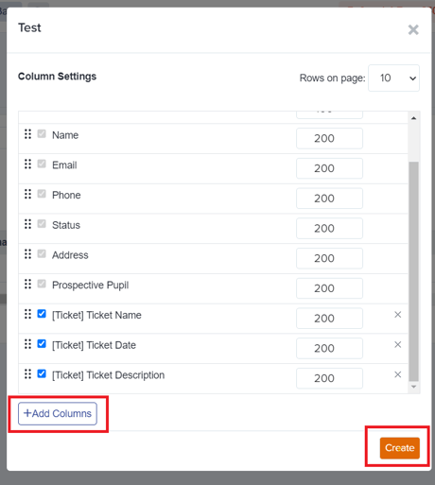
Task: Remove the Ticket Date column
Action: click(398, 344)
